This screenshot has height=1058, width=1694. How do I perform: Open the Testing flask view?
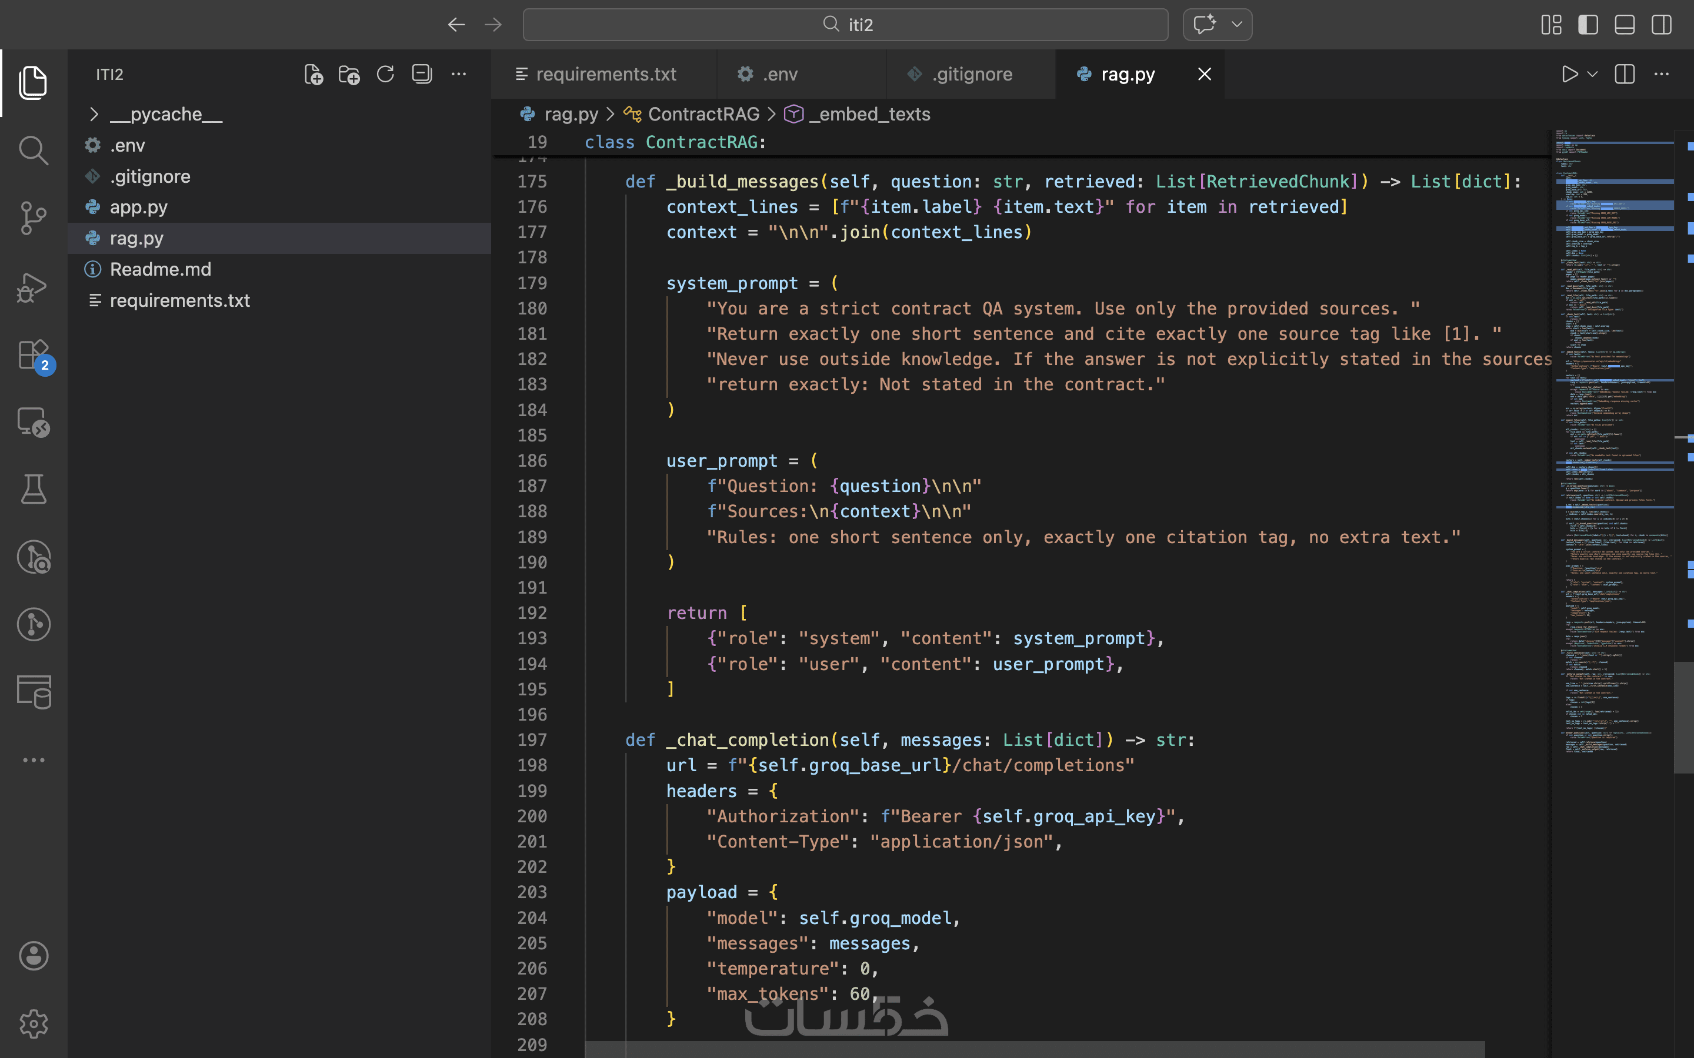pos(33,489)
